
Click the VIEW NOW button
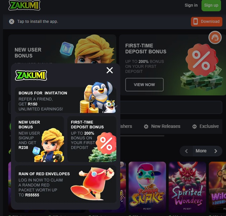(x=144, y=84)
